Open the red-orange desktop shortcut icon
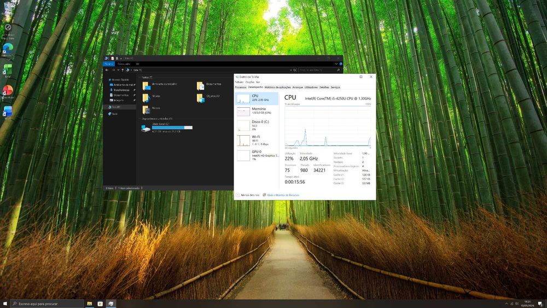547x308 pixels. coord(8,91)
